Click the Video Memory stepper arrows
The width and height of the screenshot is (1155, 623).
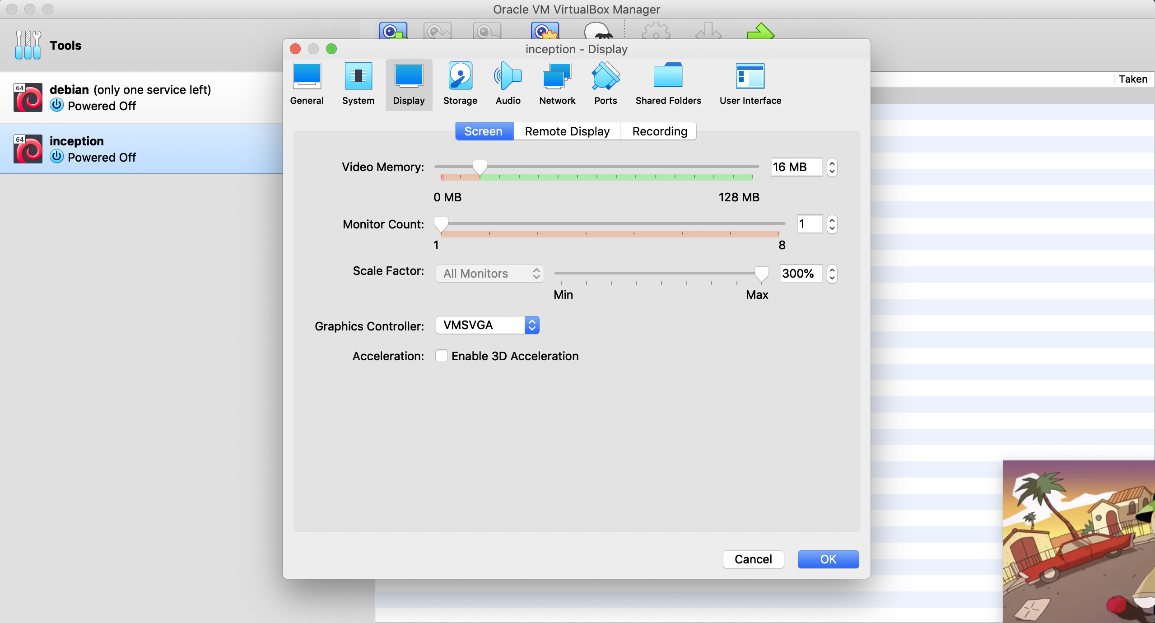[832, 167]
